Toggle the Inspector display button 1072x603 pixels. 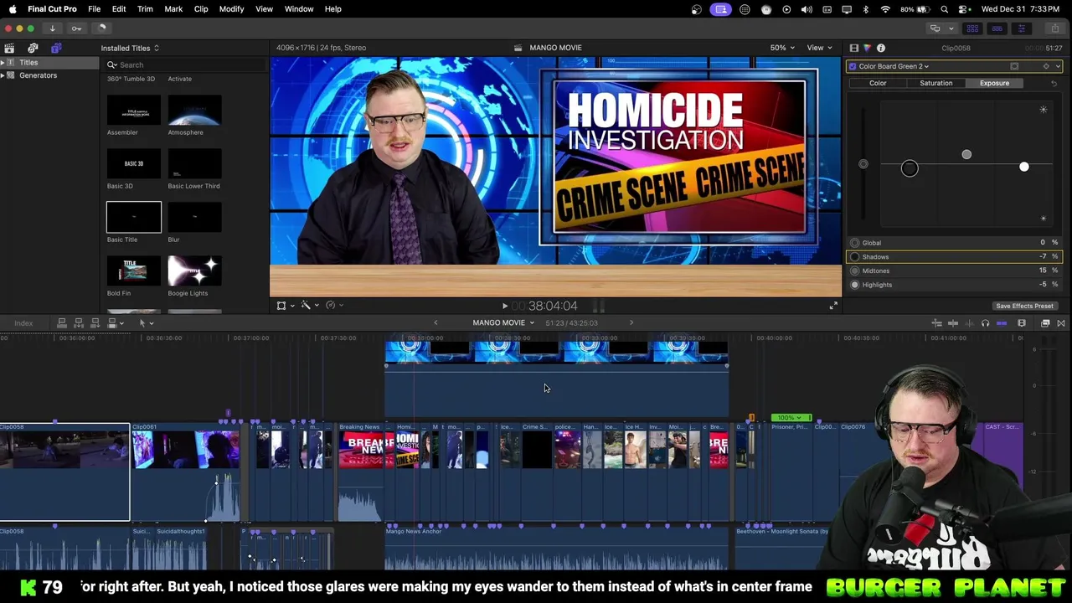1021,28
